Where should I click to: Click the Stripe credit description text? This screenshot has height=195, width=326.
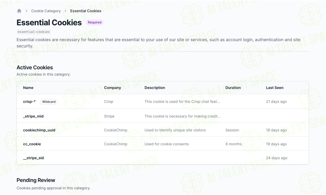click(183, 116)
